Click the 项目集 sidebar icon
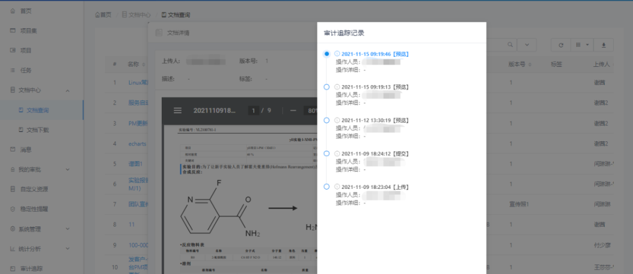The image size is (633, 274). [x=13, y=31]
